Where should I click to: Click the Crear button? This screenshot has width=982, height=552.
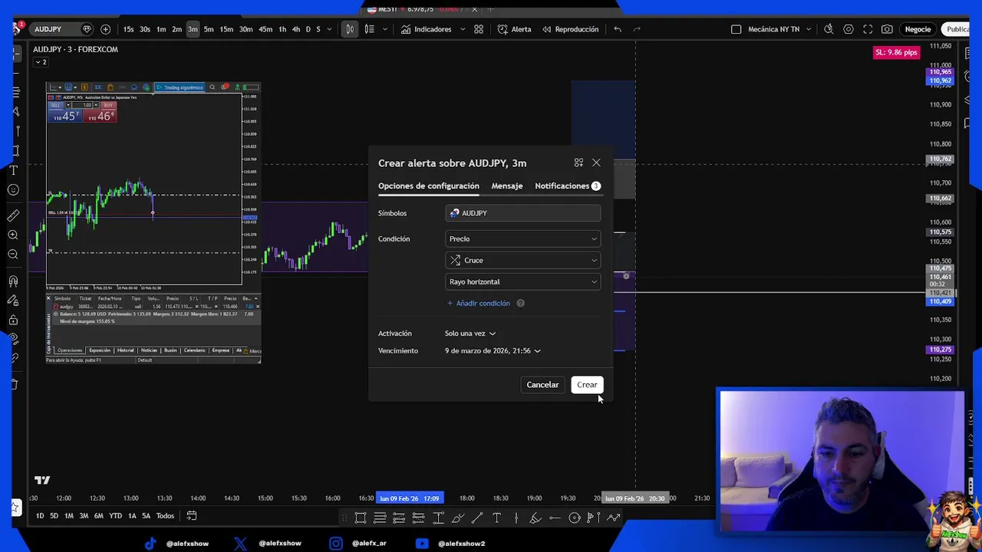tap(587, 385)
